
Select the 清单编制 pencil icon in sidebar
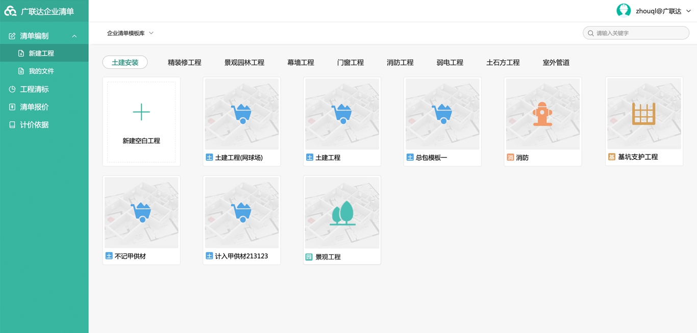coord(11,36)
